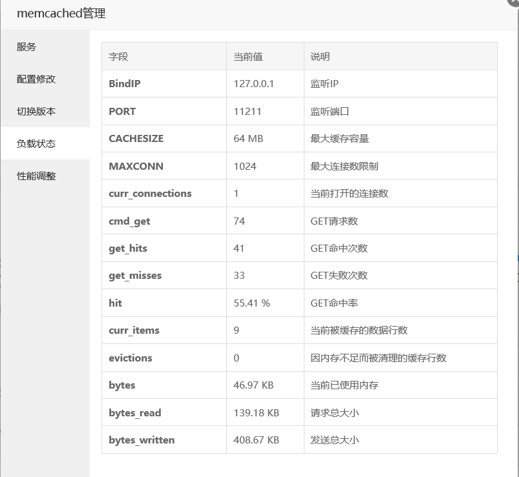This screenshot has width=519, height=477.
Task: Click the 说明 column header
Action: pos(320,57)
